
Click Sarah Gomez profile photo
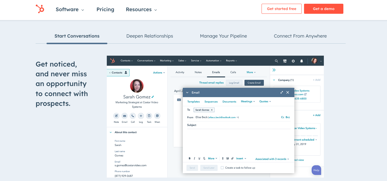[x=137, y=86]
